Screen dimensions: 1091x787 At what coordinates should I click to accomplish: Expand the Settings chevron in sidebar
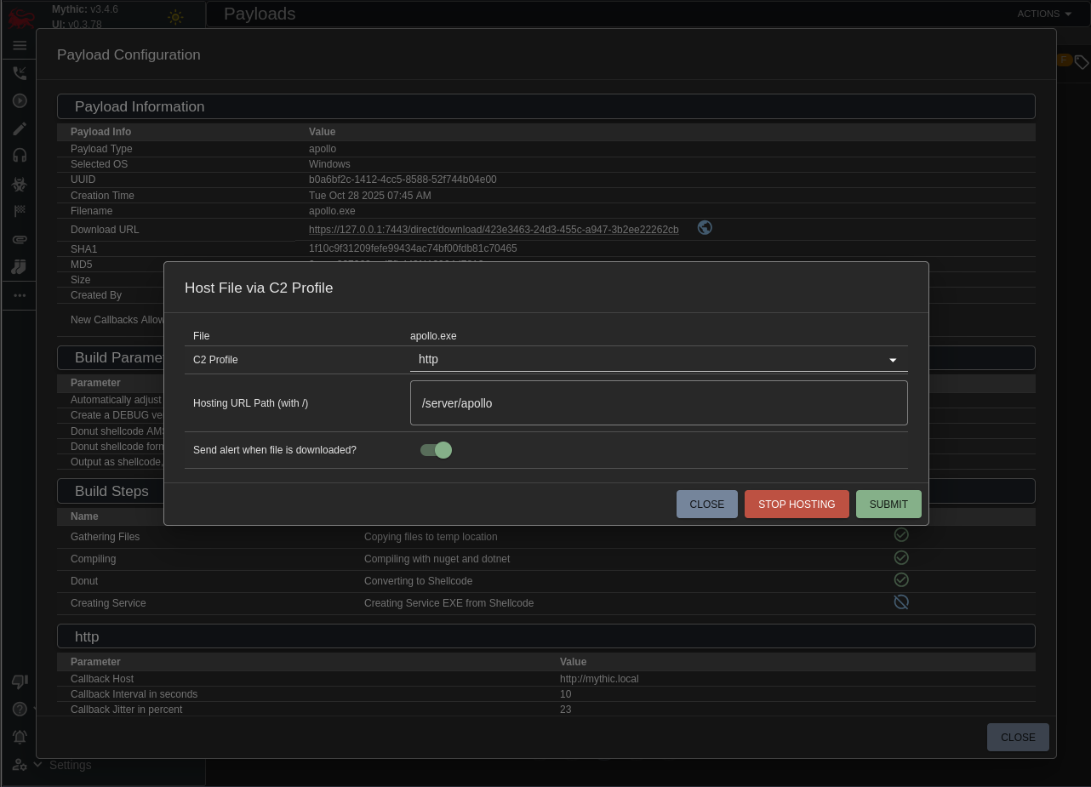[x=37, y=765]
